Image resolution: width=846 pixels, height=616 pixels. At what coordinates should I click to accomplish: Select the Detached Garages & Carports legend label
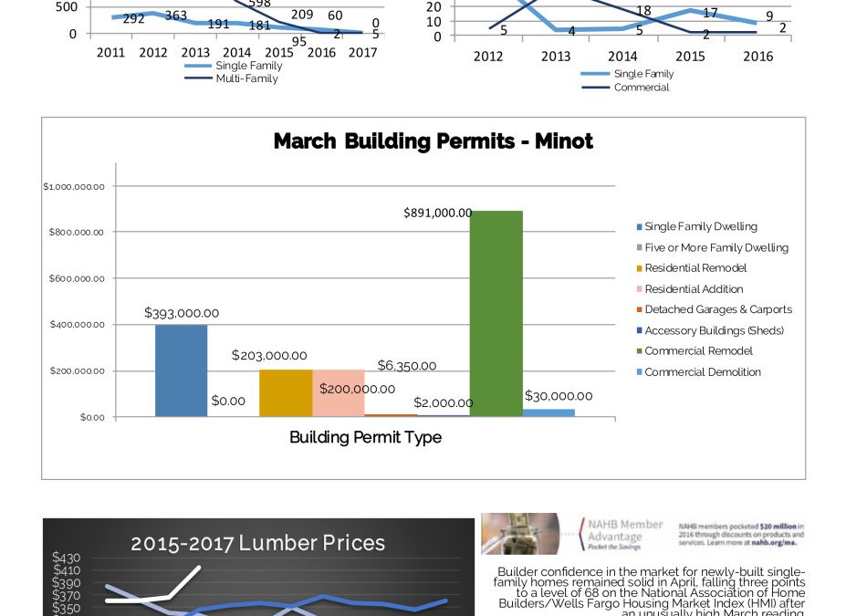click(718, 309)
